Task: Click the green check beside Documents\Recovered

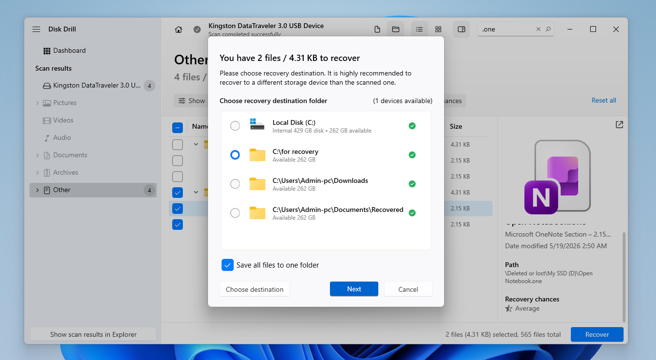Action: 412,213
